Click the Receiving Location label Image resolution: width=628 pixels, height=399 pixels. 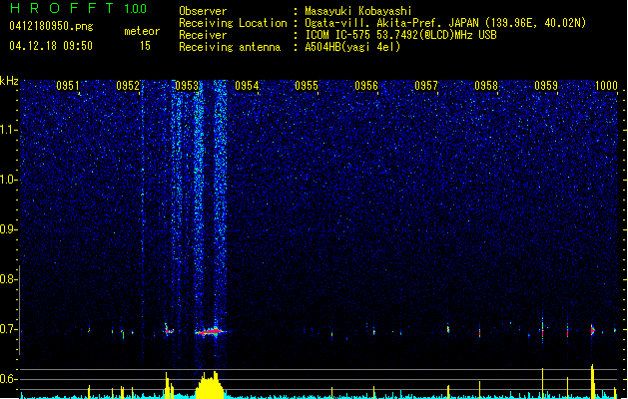point(233,23)
